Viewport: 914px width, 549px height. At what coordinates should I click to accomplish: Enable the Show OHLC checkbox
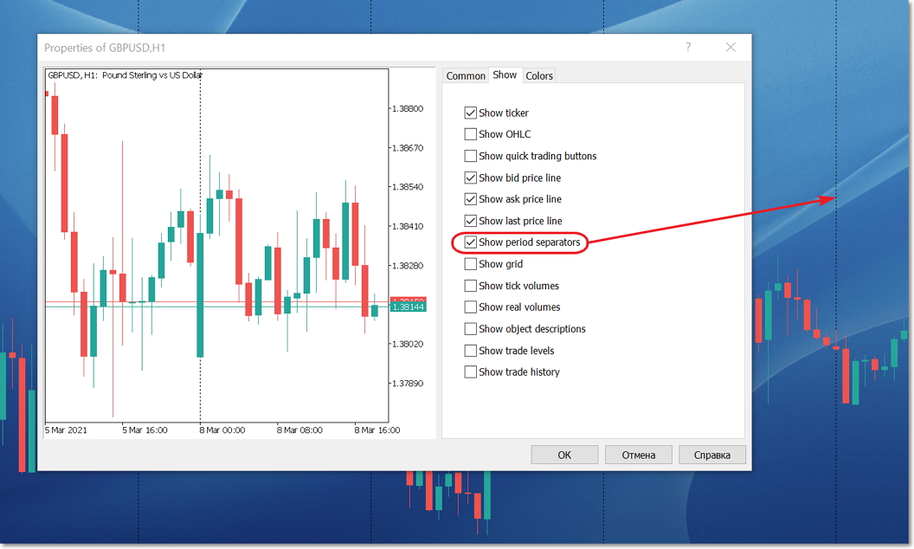tap(470, 134)
